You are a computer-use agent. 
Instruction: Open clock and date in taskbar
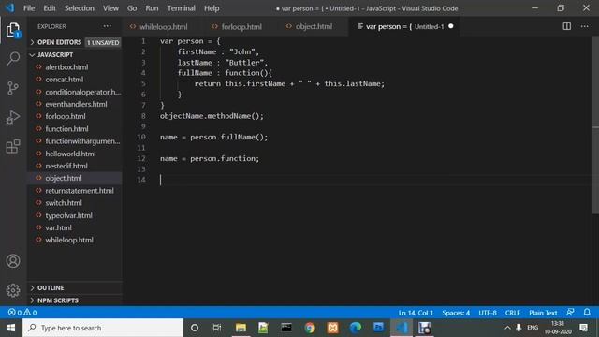(x=558, y=328)
